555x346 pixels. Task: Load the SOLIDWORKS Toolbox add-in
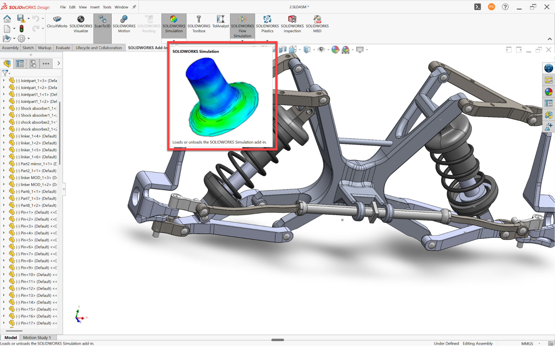[199, 24]
